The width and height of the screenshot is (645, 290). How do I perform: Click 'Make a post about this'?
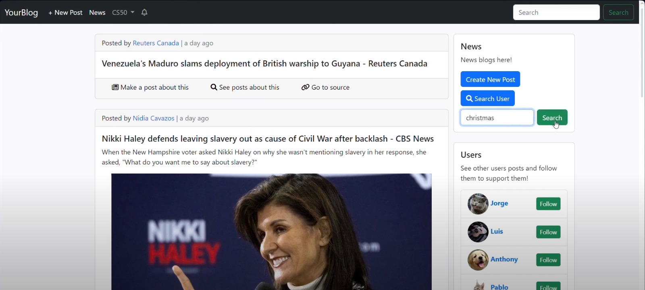pyautogui.click(x=150, y=87)
